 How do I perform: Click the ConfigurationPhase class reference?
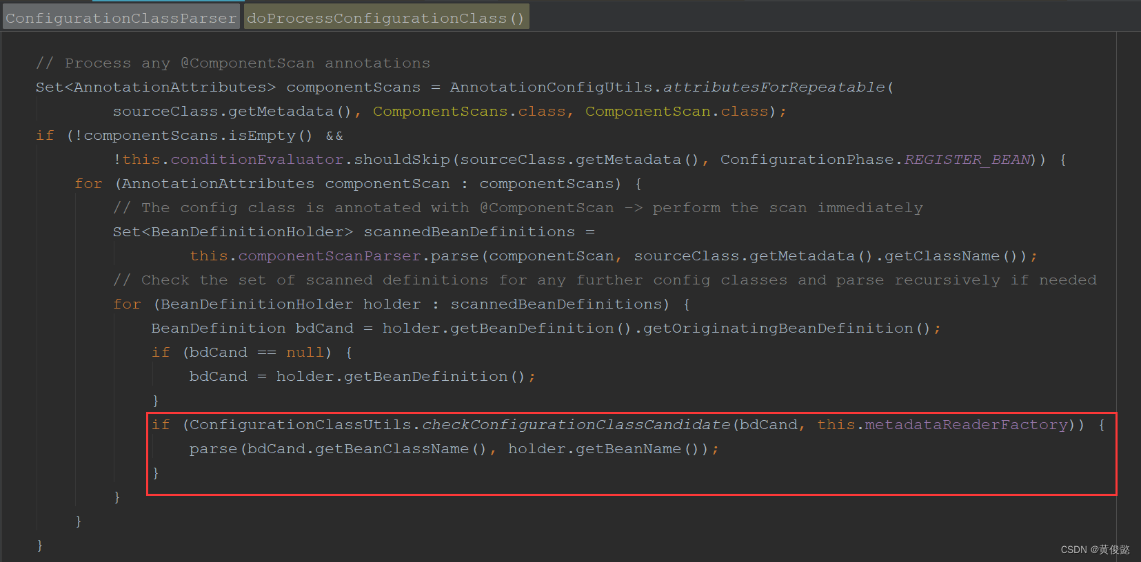click(807, 160)
